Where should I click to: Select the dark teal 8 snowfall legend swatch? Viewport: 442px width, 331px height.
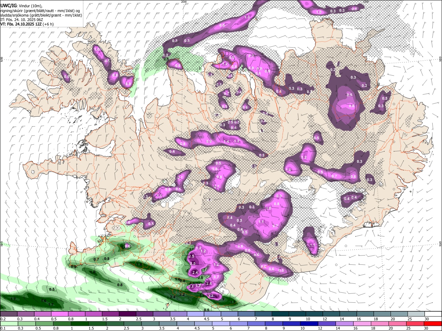280,314
